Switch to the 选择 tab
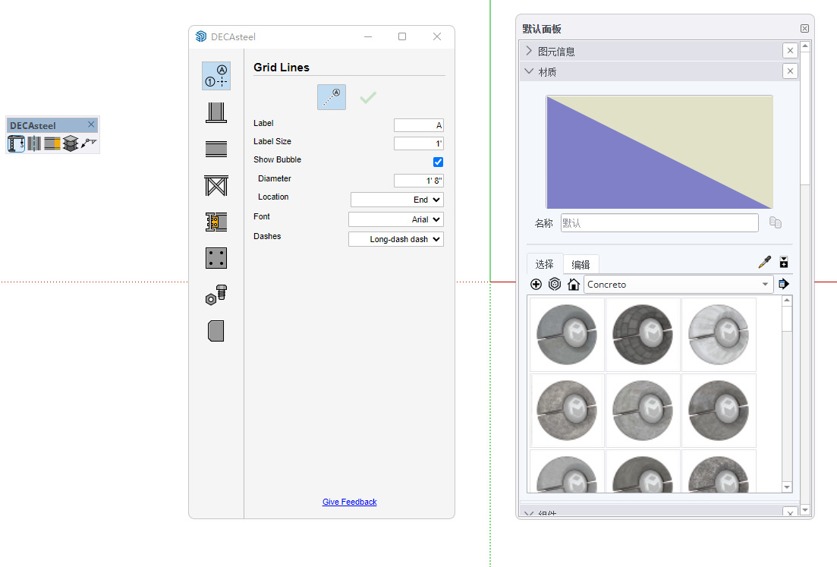 [x=544, y=264]
